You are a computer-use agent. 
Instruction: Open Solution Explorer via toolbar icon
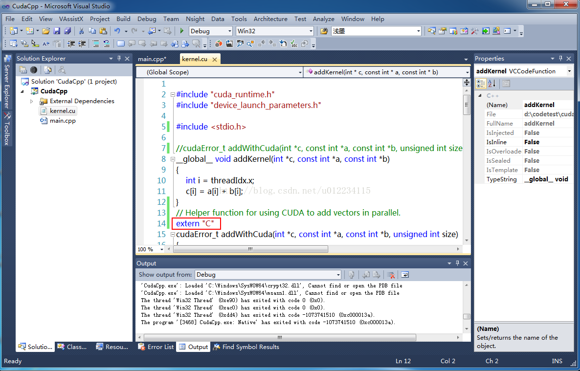pyautogui.click(x=432, y=31)
